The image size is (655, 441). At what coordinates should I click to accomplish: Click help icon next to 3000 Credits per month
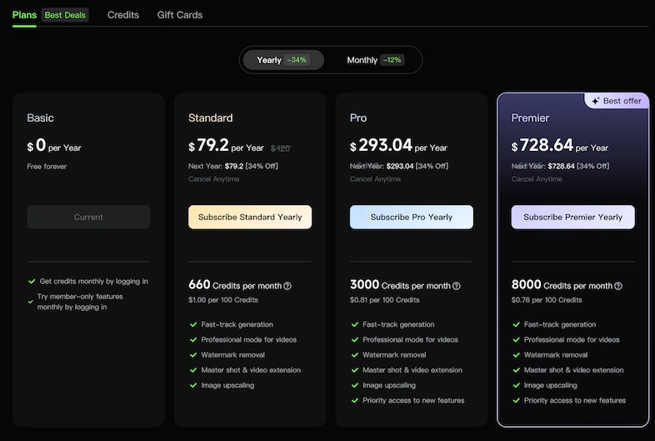click(457, 286)
